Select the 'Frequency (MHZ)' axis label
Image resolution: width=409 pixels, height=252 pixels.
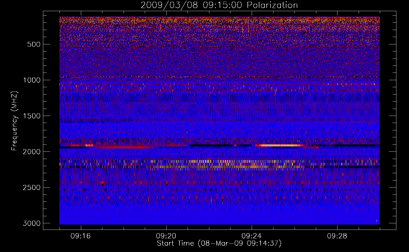click(15, 121)
